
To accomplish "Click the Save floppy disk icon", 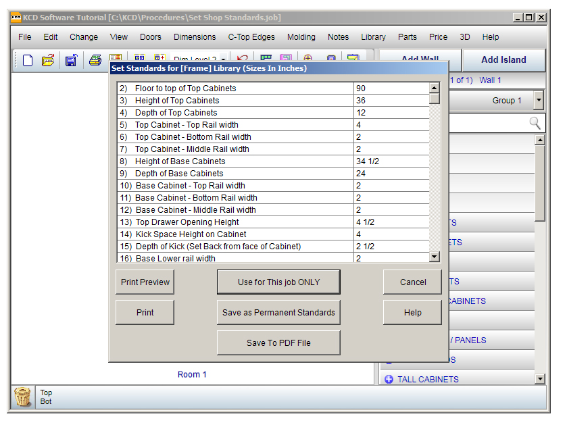I will click(x=71, y=60).
